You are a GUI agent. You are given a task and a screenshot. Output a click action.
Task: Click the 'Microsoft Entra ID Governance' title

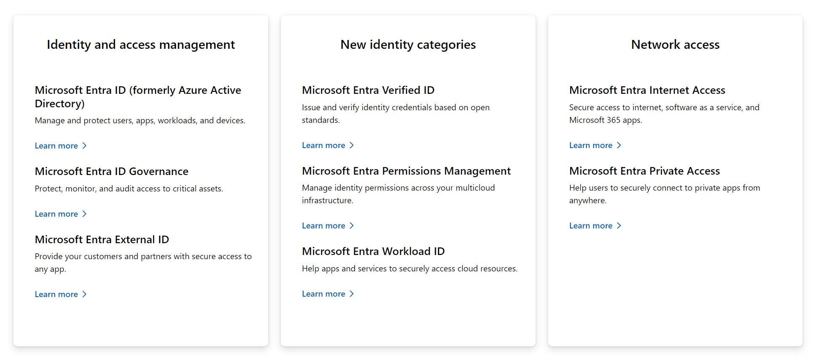(x=112, y=171)
